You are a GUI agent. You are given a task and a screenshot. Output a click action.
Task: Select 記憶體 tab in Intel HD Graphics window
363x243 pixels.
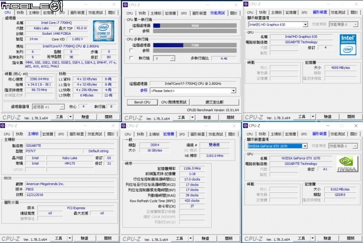pyautogui.click(x=290, y=13)
